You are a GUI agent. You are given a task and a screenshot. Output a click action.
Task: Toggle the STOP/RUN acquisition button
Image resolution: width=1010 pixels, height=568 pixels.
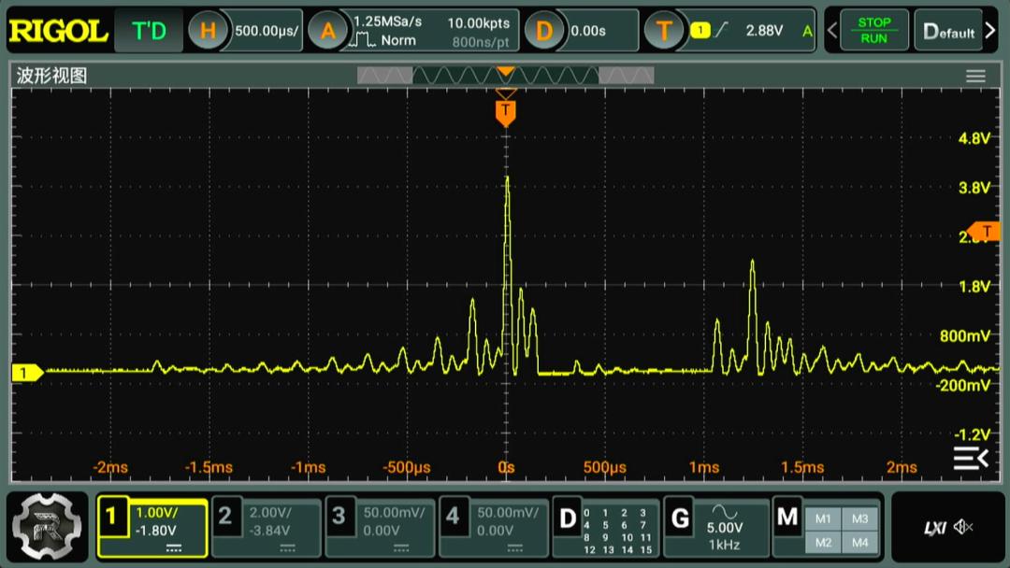874,31
